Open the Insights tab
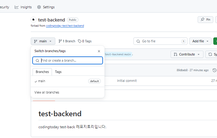Screen dimensions: 217x138 pos(23,7)
